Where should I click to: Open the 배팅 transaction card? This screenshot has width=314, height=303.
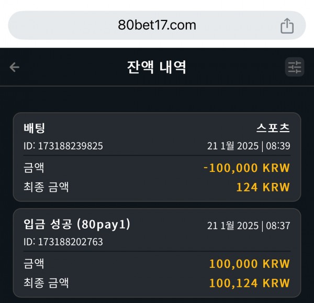pos(157,157)
